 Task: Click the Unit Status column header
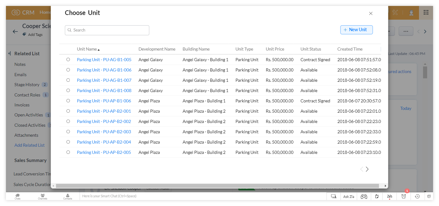click(x=311, y=49)
